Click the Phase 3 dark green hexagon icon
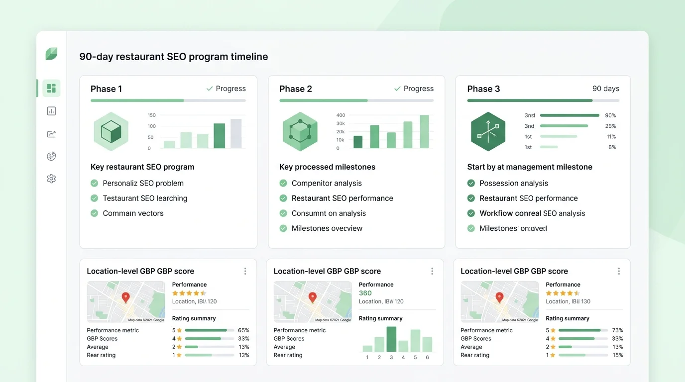The image size is (685, 382). pyautogui.click(x=488, y=132)
